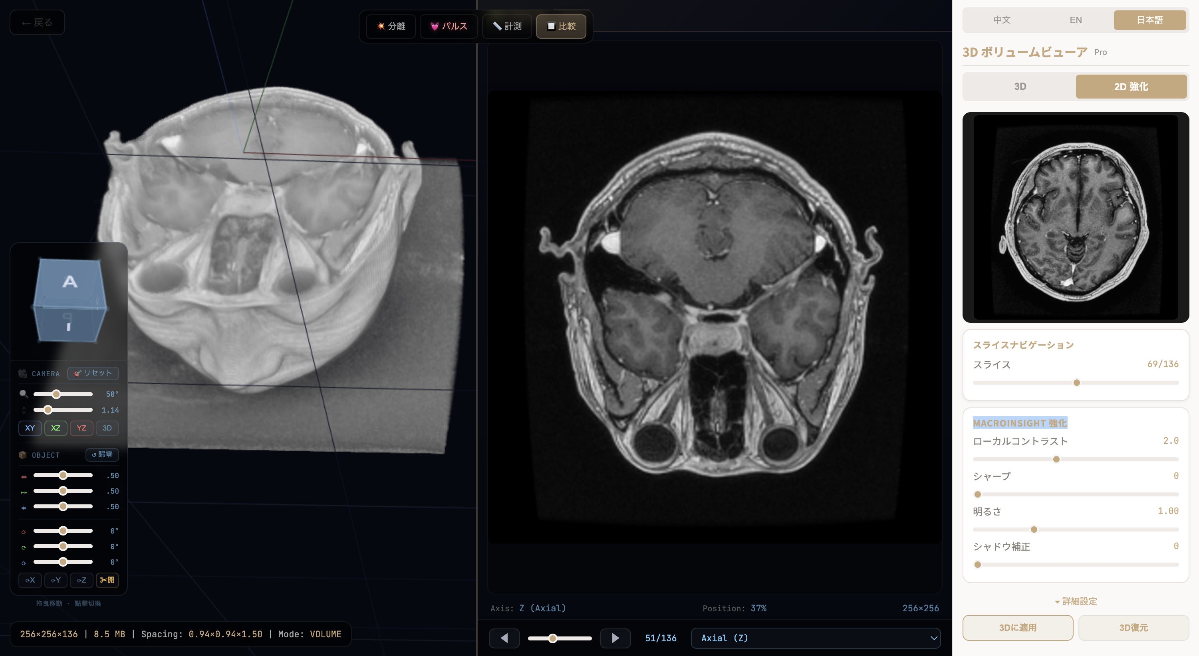Select the YZ view

(x=81, y=428)
